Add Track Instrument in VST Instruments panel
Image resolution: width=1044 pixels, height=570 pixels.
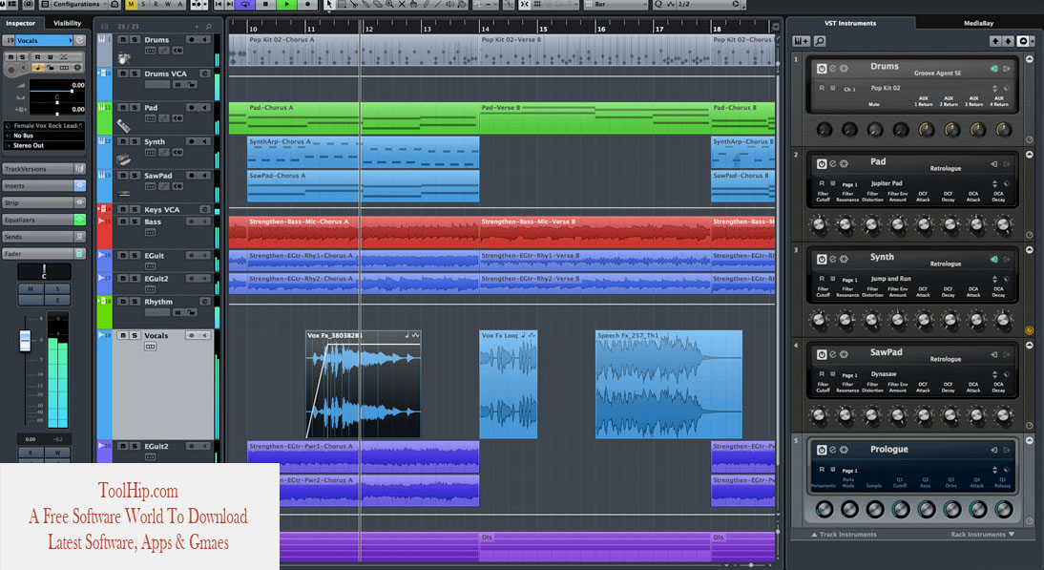coord(801,41)
